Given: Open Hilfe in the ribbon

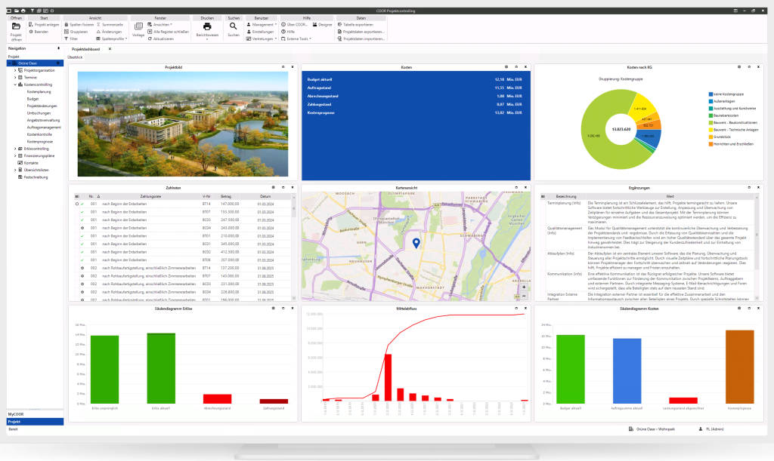Looking at the screenshot, I should click(x=288, y=32).
